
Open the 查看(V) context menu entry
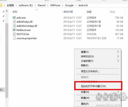98,52
